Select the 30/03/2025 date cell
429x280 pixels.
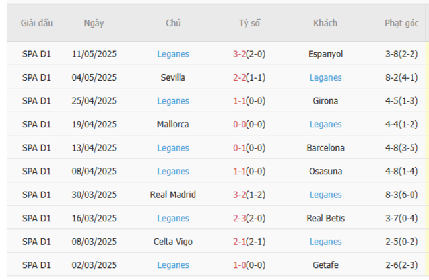coord(94,195)
